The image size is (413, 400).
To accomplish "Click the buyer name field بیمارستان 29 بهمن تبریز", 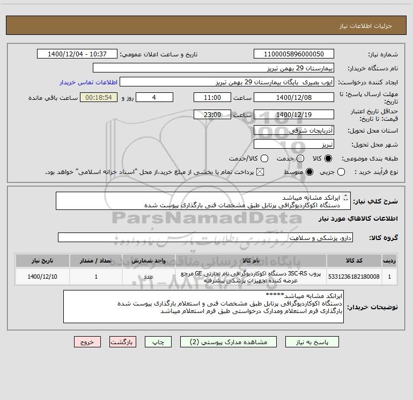I will (x=213, y=68).
